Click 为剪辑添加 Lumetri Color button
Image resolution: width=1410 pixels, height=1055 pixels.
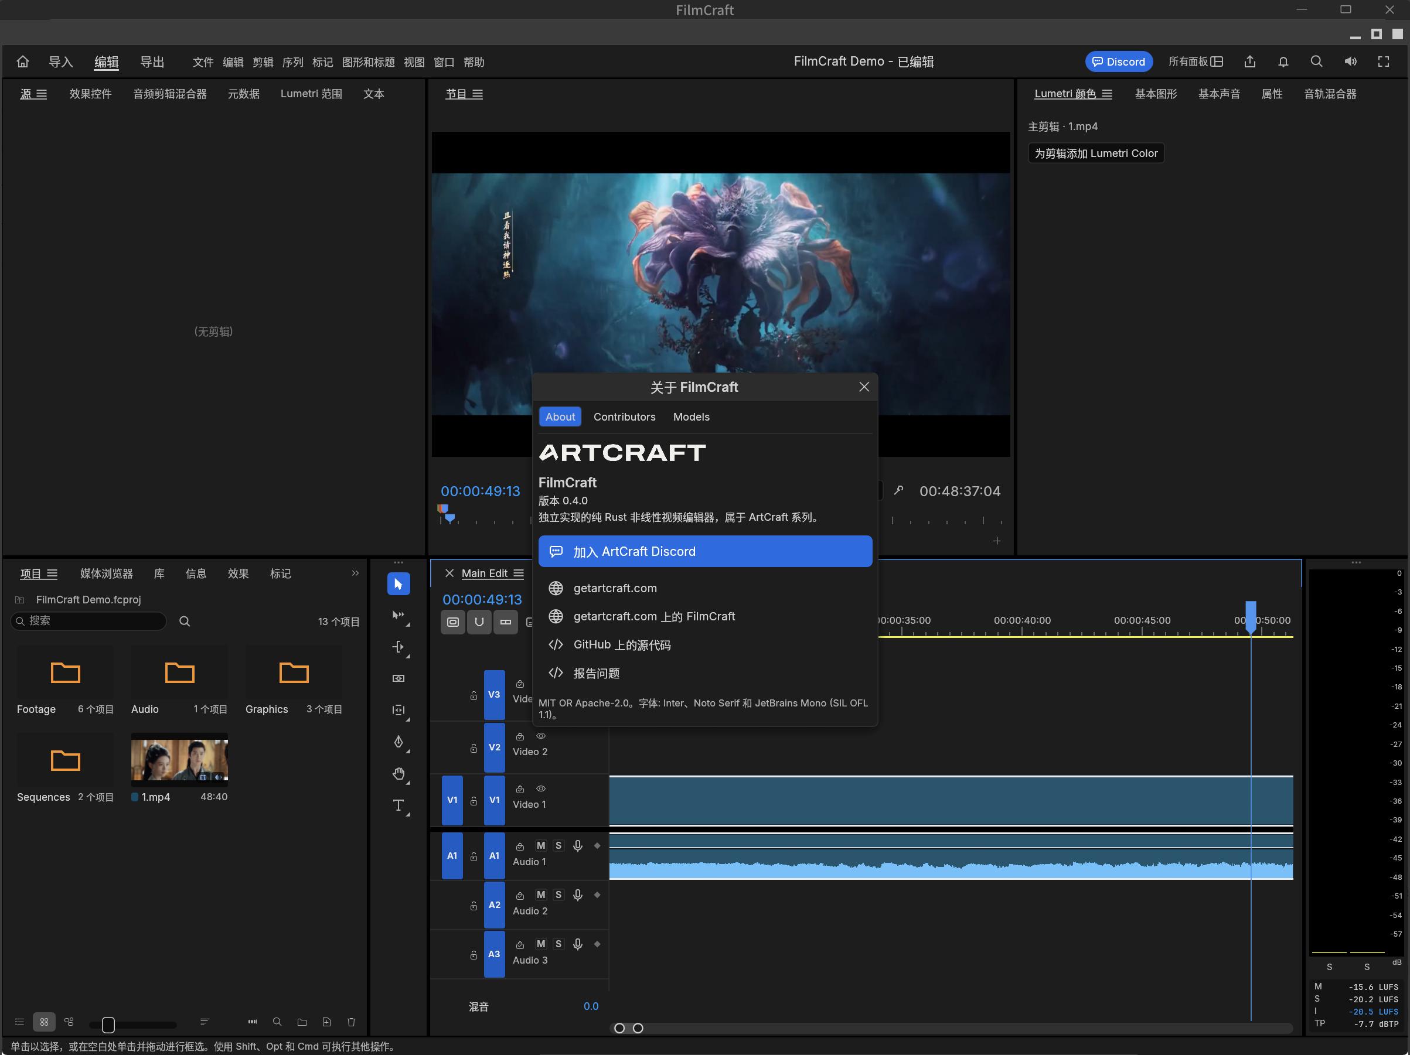click(x=1096, y=153)
